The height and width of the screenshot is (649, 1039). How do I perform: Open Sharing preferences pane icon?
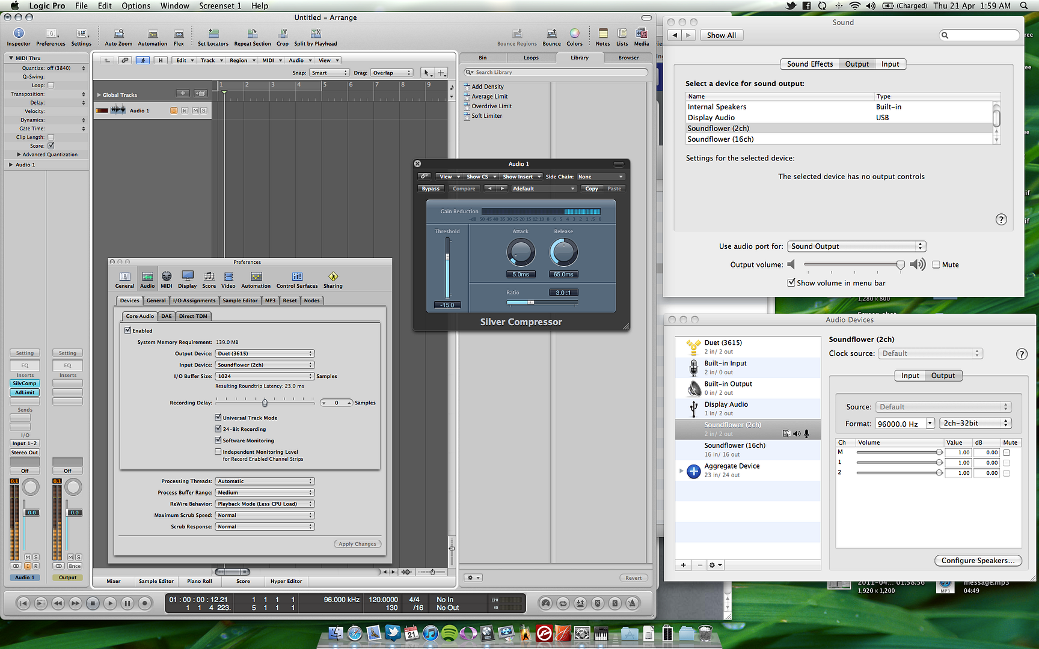333,279
